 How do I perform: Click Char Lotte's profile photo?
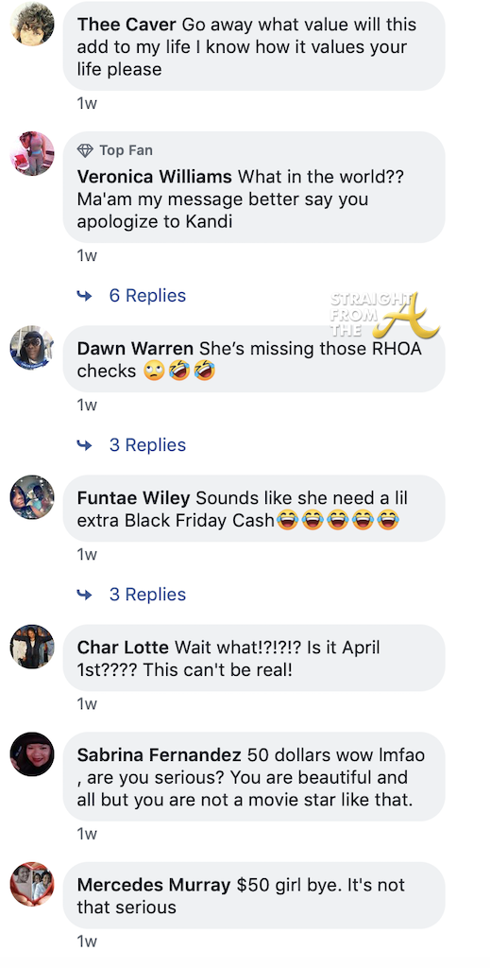(33, 647)
